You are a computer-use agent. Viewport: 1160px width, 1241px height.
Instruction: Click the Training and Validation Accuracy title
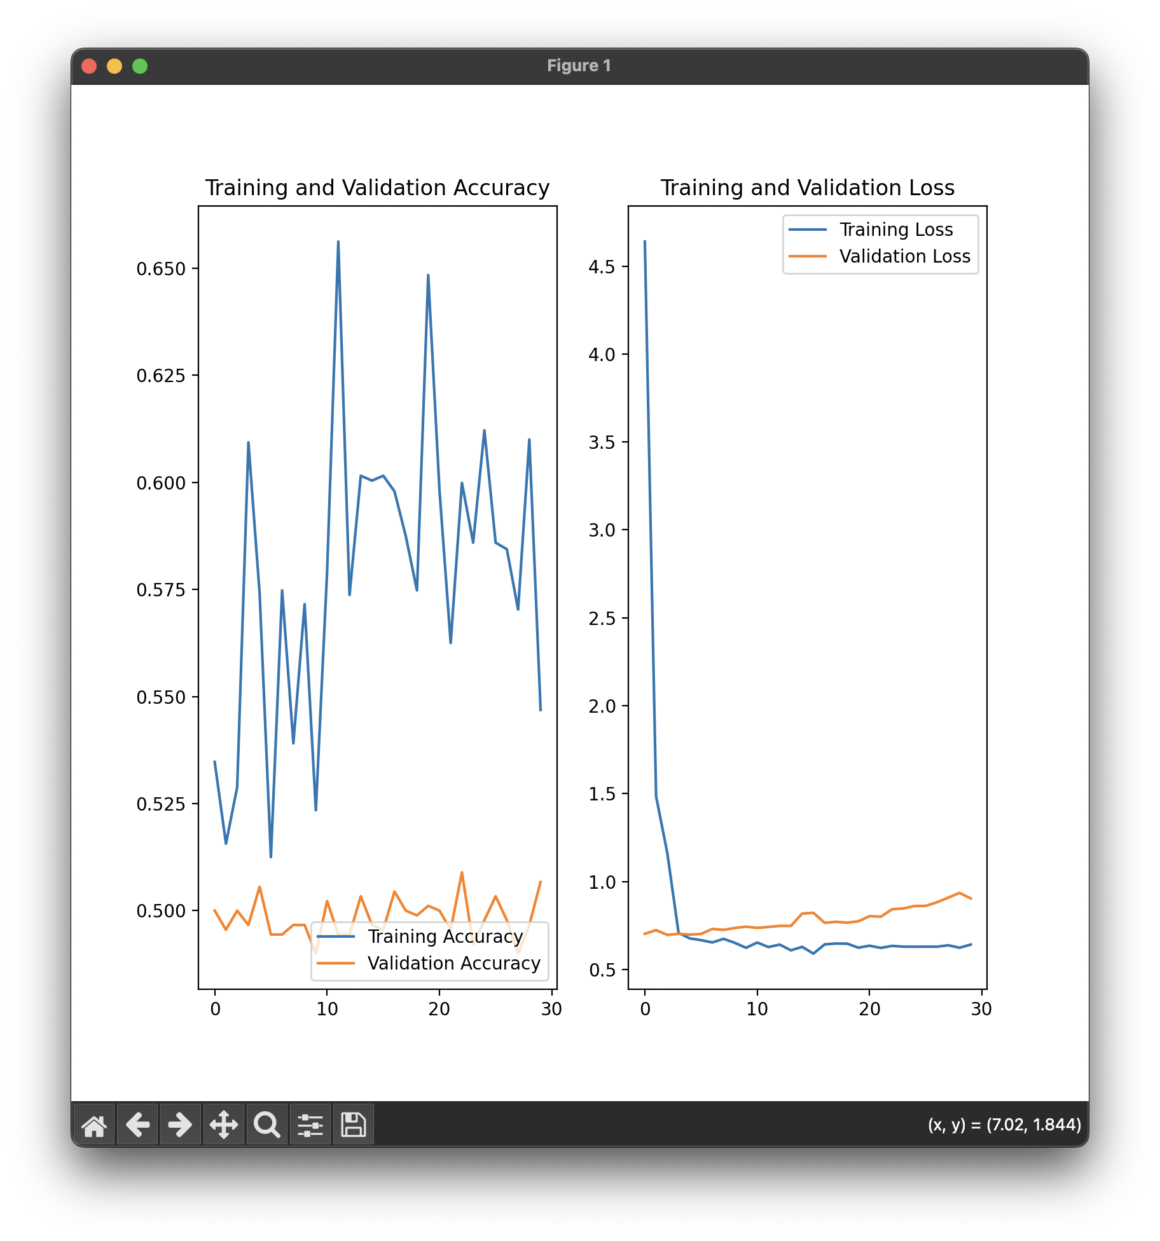[x=377, y=188]
